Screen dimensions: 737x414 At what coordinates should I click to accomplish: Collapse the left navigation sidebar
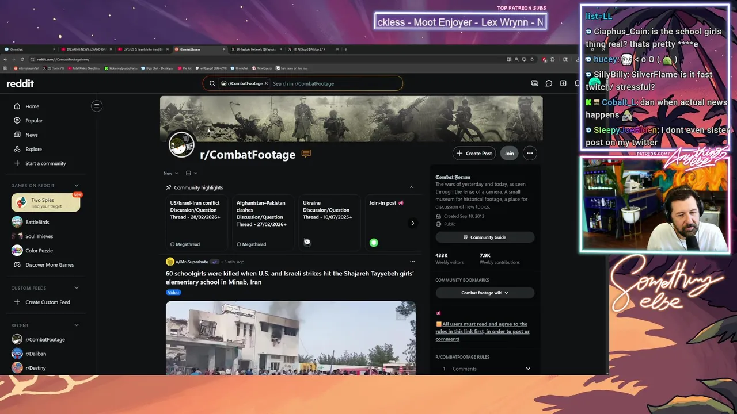pyautogui.click(x=97, y=106)
